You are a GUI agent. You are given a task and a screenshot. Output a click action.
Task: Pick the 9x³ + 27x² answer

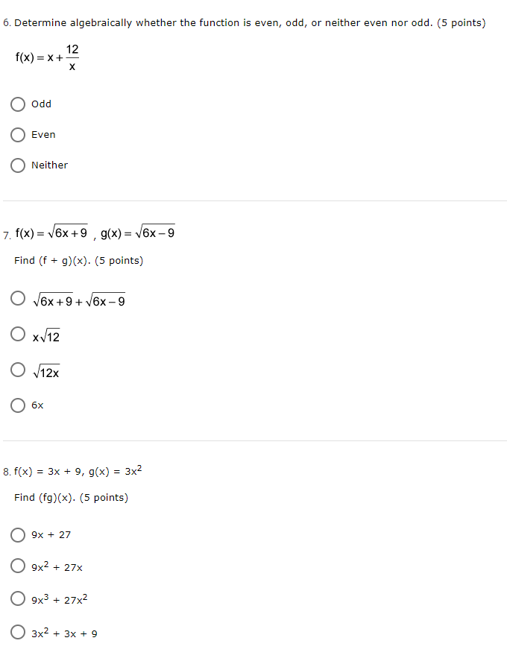18,598
